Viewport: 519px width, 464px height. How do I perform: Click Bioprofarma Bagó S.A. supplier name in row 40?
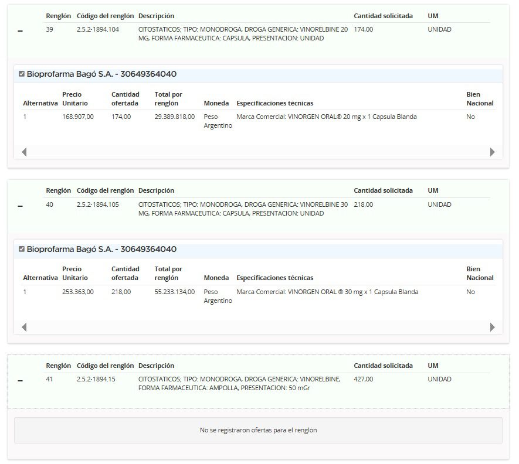pos(101,250)
